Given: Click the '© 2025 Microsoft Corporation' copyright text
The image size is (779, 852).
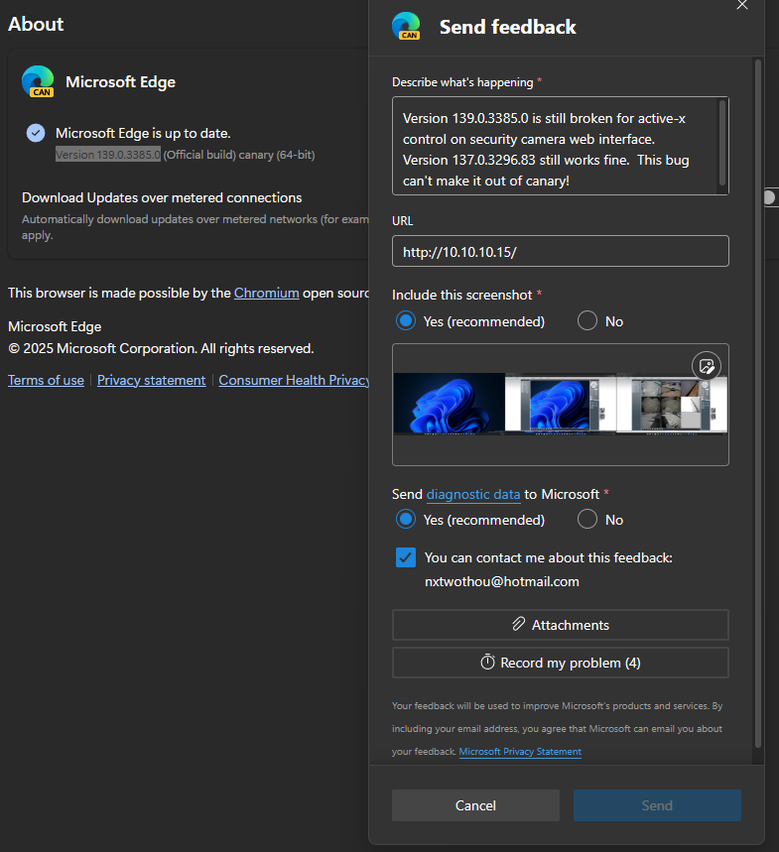Looking at the screenshot, I should pyautogui.click(x=161, y=348).
